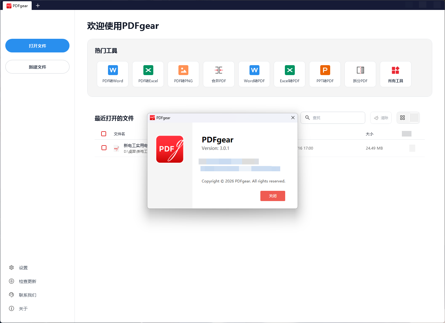Switch to the PDFgear tab
The width and height of the screenshot is (445, 323).
pyautogui.click(x=17, y=6)
